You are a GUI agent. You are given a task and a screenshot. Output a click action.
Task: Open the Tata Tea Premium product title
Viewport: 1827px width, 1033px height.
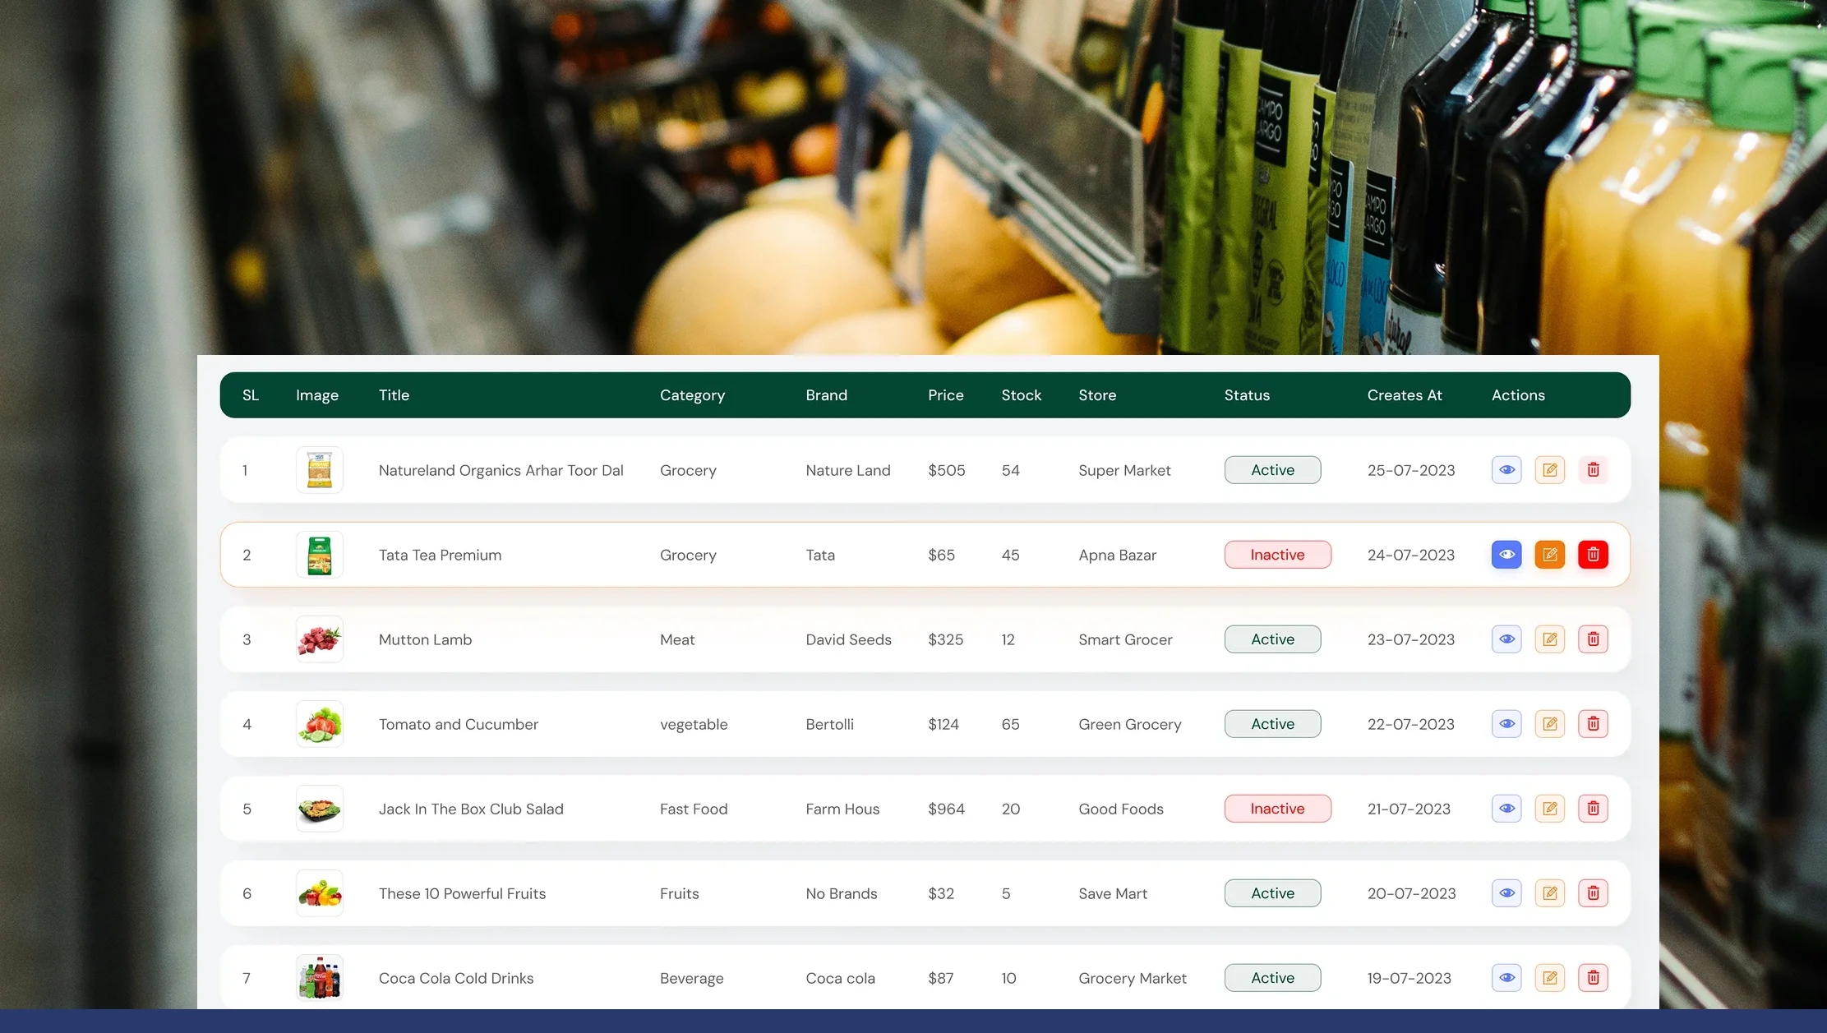440,554
